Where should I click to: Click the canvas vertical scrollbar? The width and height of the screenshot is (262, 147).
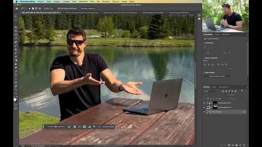tap(195, 75)
